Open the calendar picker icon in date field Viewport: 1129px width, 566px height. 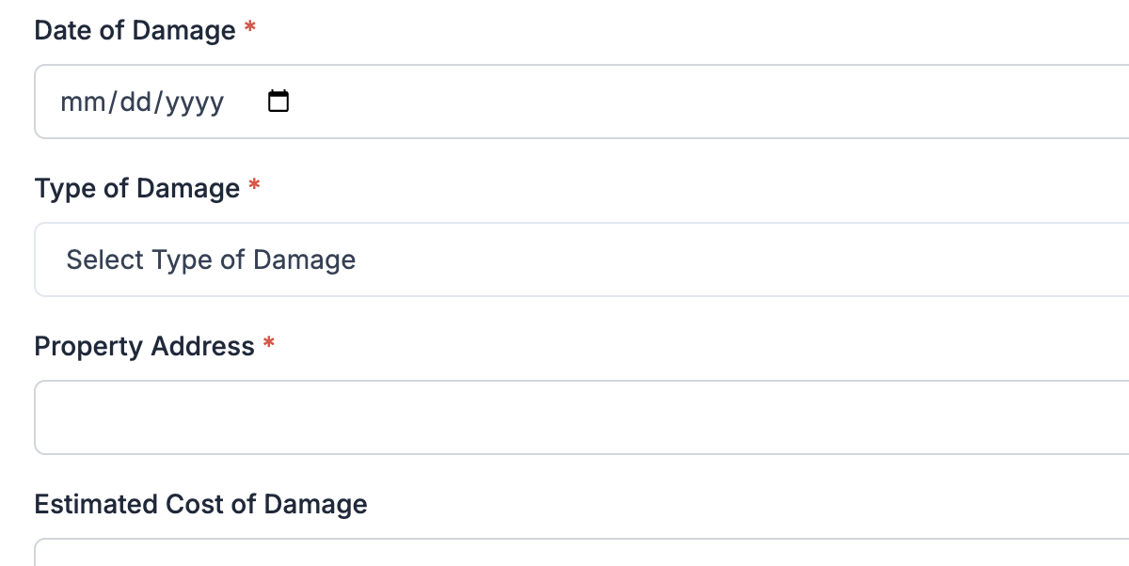tap(278, 101)
